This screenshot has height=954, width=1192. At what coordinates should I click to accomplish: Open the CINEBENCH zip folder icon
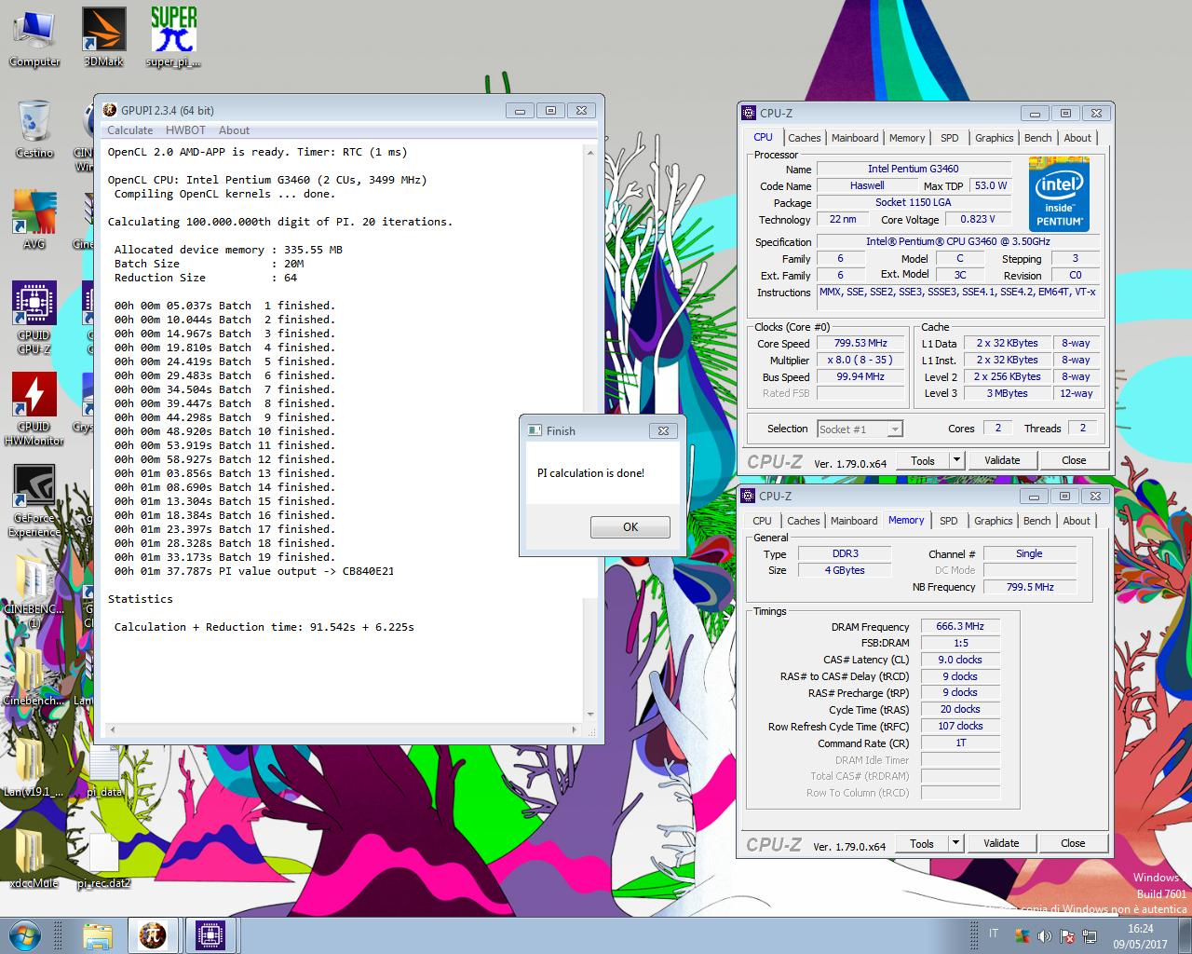tap(34, 592)
